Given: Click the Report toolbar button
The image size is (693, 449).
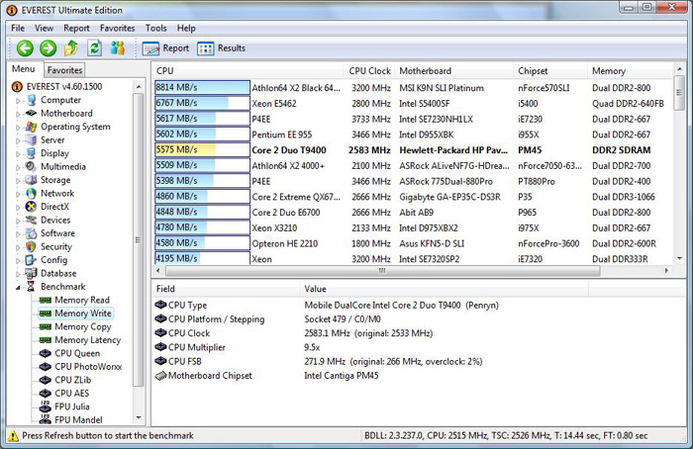Looking at the screenshot, I should click(x=165, y=48).
